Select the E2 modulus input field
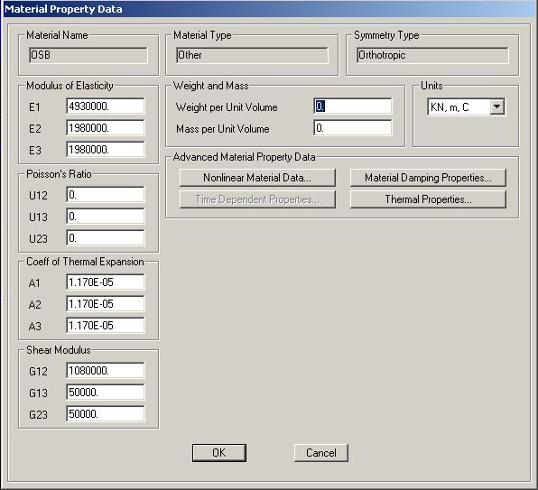 pos(106,128)
